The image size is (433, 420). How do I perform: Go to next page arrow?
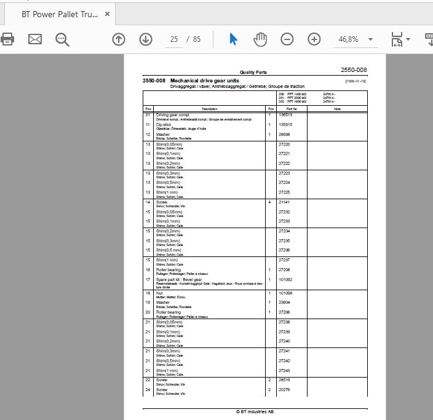[146, 39]
